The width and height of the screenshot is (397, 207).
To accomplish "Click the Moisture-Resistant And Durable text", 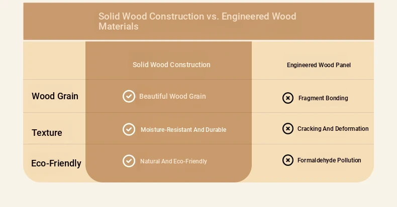I will click(183, 129).
